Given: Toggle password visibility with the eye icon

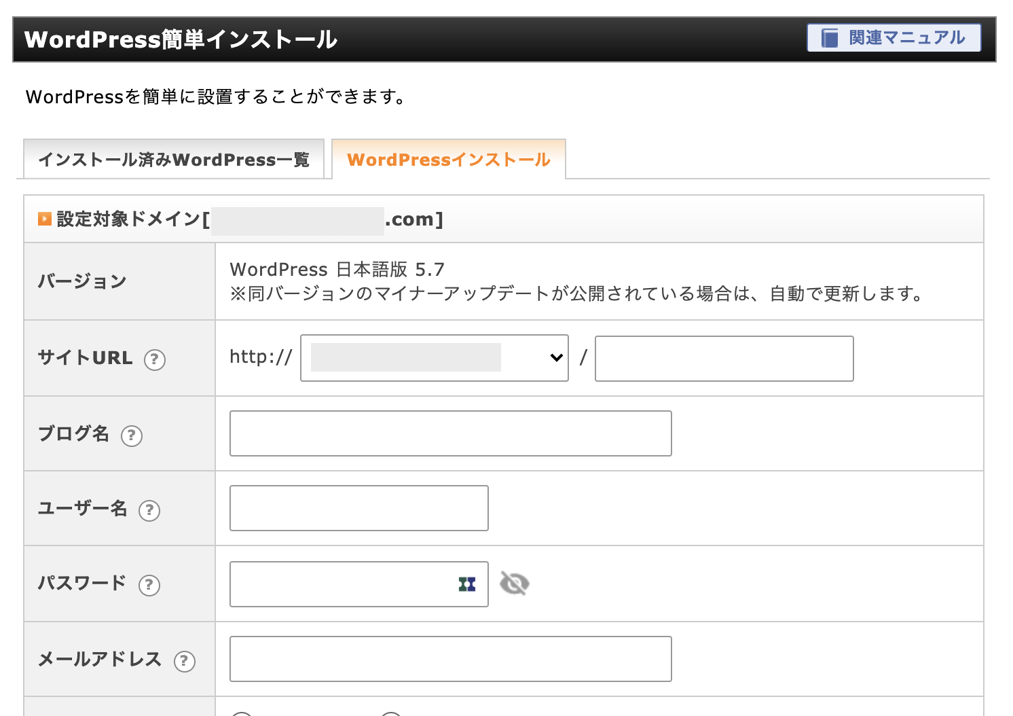Looking at the screenshot, I should pos(515,584).
